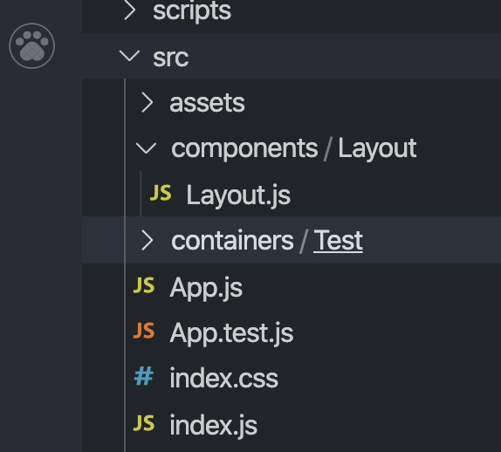Select the scripts folder name

pyautogui.click(x=192, y=10)
